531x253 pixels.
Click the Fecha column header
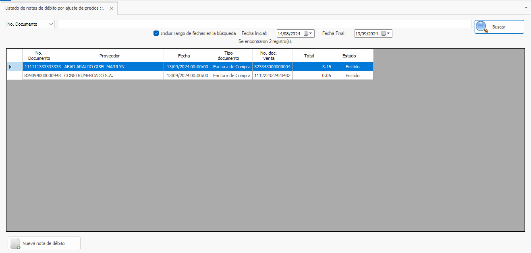click(184, 56)
